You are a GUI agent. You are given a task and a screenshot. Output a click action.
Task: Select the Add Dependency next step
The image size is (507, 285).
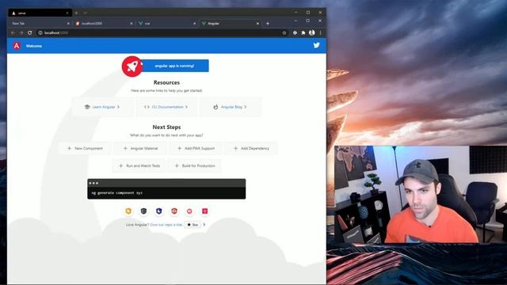click(251, 148)
